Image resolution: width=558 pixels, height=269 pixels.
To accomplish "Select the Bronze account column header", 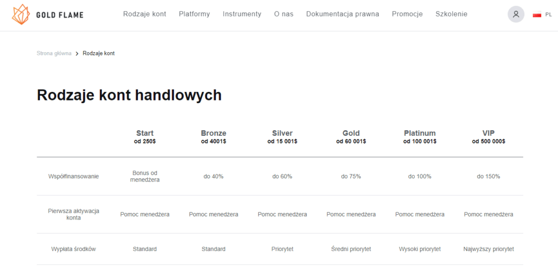I will pos(214,136).
